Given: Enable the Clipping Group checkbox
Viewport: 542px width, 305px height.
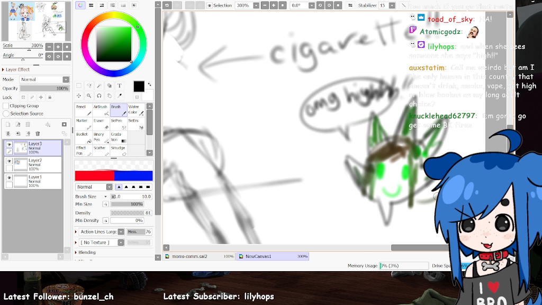Looking at the screenshot, I should [6, 106].
